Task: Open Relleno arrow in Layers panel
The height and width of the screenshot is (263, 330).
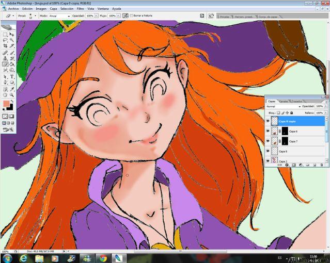Action: point(326,113)
